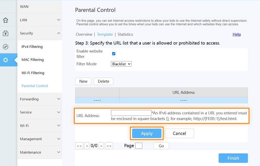Expand the LAN menu section
Screen dimensions: 260x166
click(x=40, y=20)
